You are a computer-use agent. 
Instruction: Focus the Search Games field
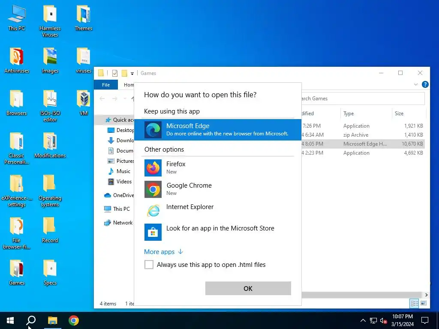coord(363,99)
